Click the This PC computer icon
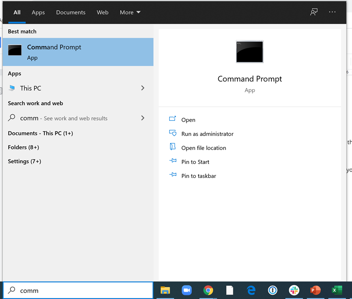This screenshot has width=352, height=299. click(x=12, y=88)
